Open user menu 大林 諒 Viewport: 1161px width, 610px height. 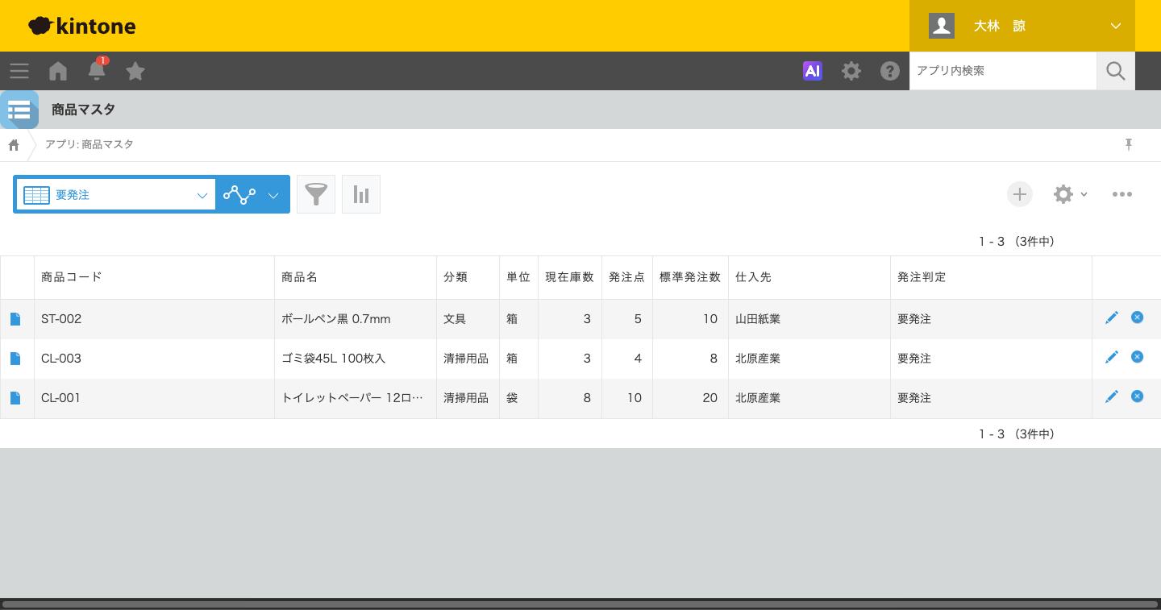coord(1022,26)
